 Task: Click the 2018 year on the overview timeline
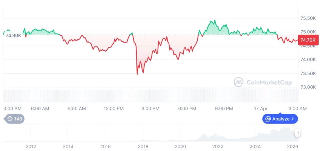143,146
